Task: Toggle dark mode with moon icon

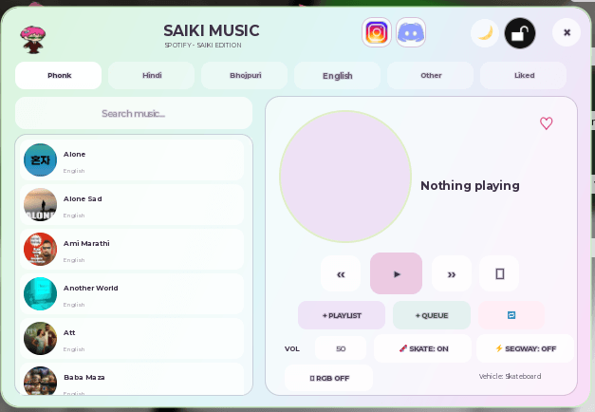Action: pos(485,33)
